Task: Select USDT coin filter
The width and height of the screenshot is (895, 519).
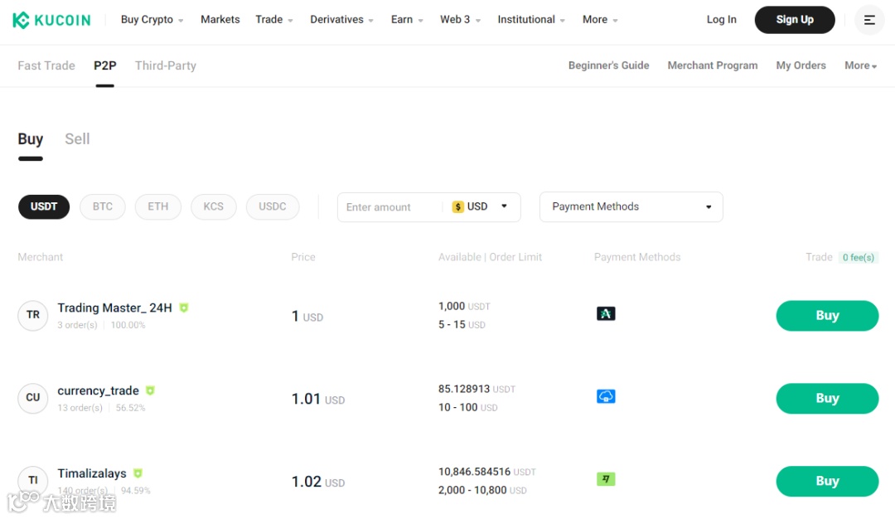Action: pos(44,206)
